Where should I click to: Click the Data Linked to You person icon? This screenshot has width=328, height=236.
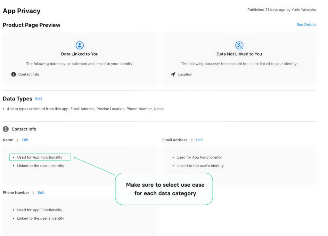[x=79, y=45]
